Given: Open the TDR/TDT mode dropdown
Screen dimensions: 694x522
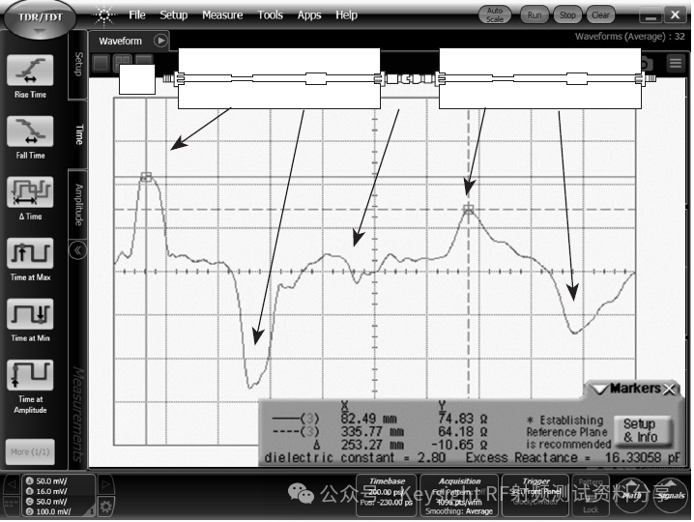Looking at the screenshot, I should (x=40, y=20).
